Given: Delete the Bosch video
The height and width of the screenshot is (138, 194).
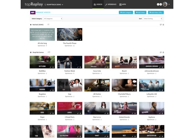Looking at the screenshot, I should pos(135,67).
